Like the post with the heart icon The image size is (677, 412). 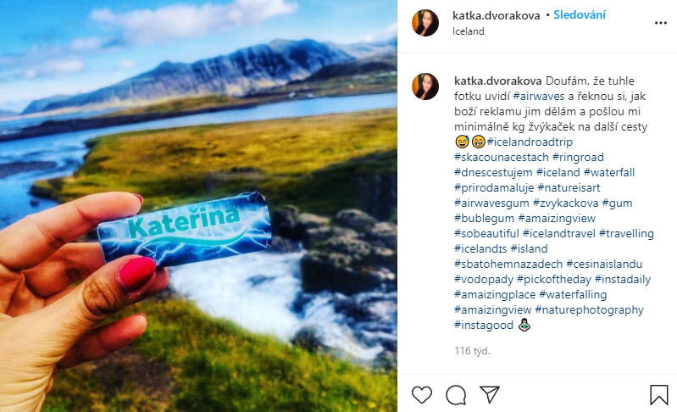pyautogui.click(x=422, y=395)
